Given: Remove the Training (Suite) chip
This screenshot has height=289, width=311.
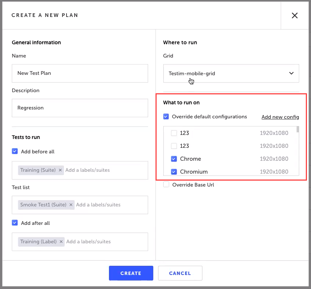Looking at the screenshot, I should click(60, 170).
